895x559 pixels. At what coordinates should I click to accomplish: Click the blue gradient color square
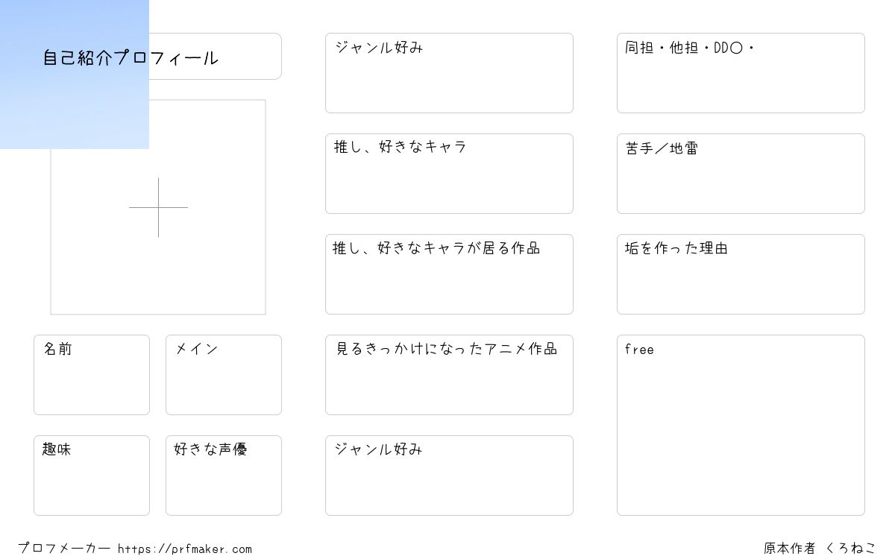[x=75, y=75]
